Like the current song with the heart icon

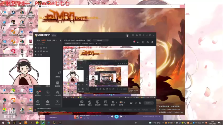[81, 117]
